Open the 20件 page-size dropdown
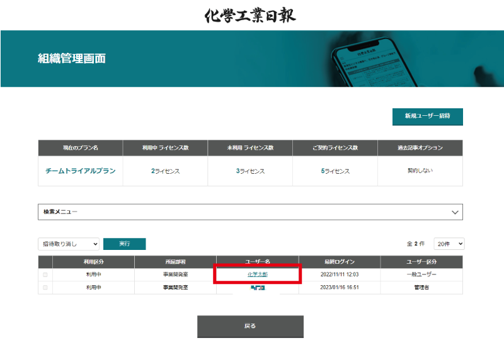This screenshot has height=345, width=504. 449,244
